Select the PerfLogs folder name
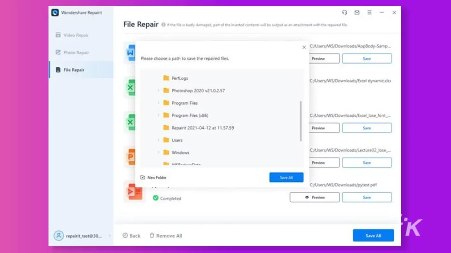 click(180, 78)
